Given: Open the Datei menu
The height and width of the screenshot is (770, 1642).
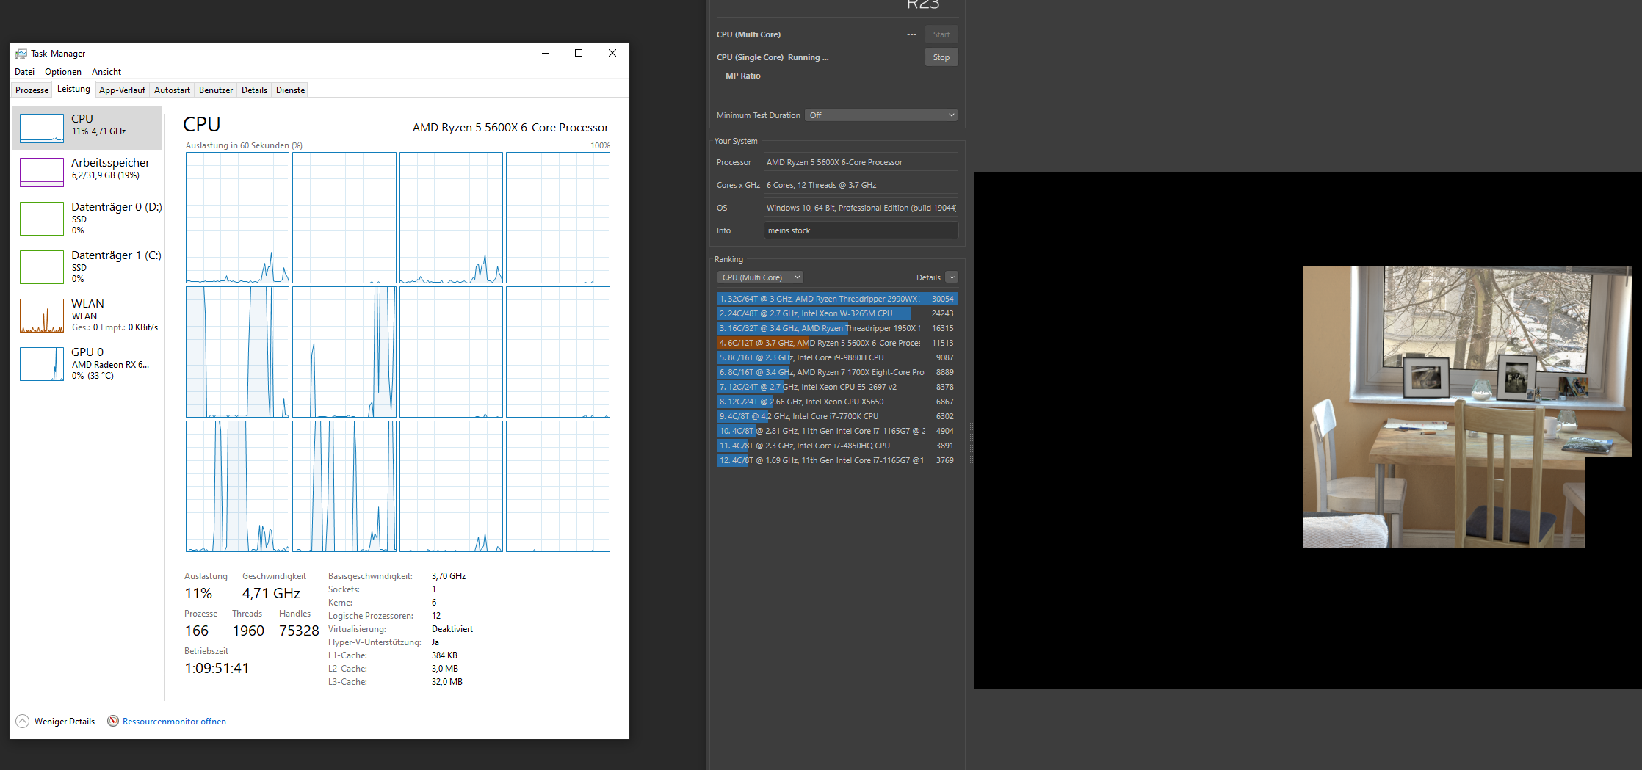Looking at the screenshot, I should tap(24, 72).
